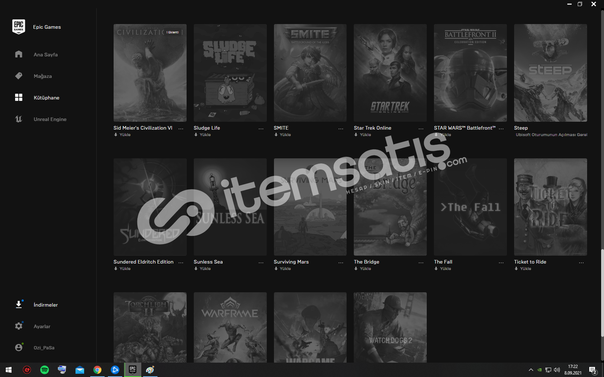The width and height of the screenshot is (604, 377).
Task: Open options menu for Ticket to Ride
Action: 581,262
